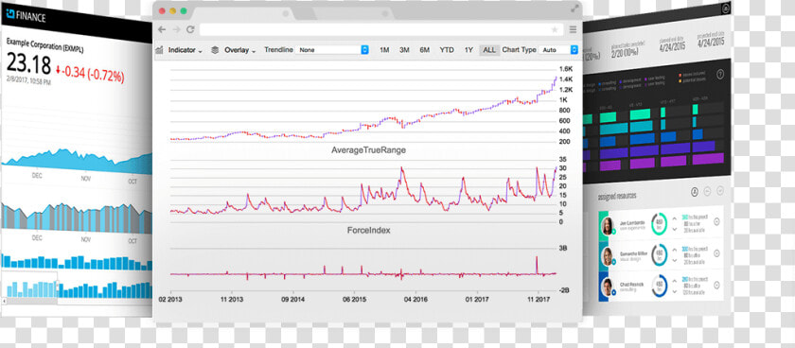
Task: Click the 04 2016 axis label
Action: 415,299
